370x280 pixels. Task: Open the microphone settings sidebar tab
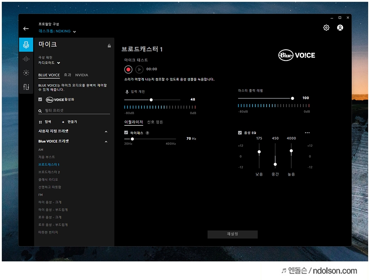click(x=26, y=45)
